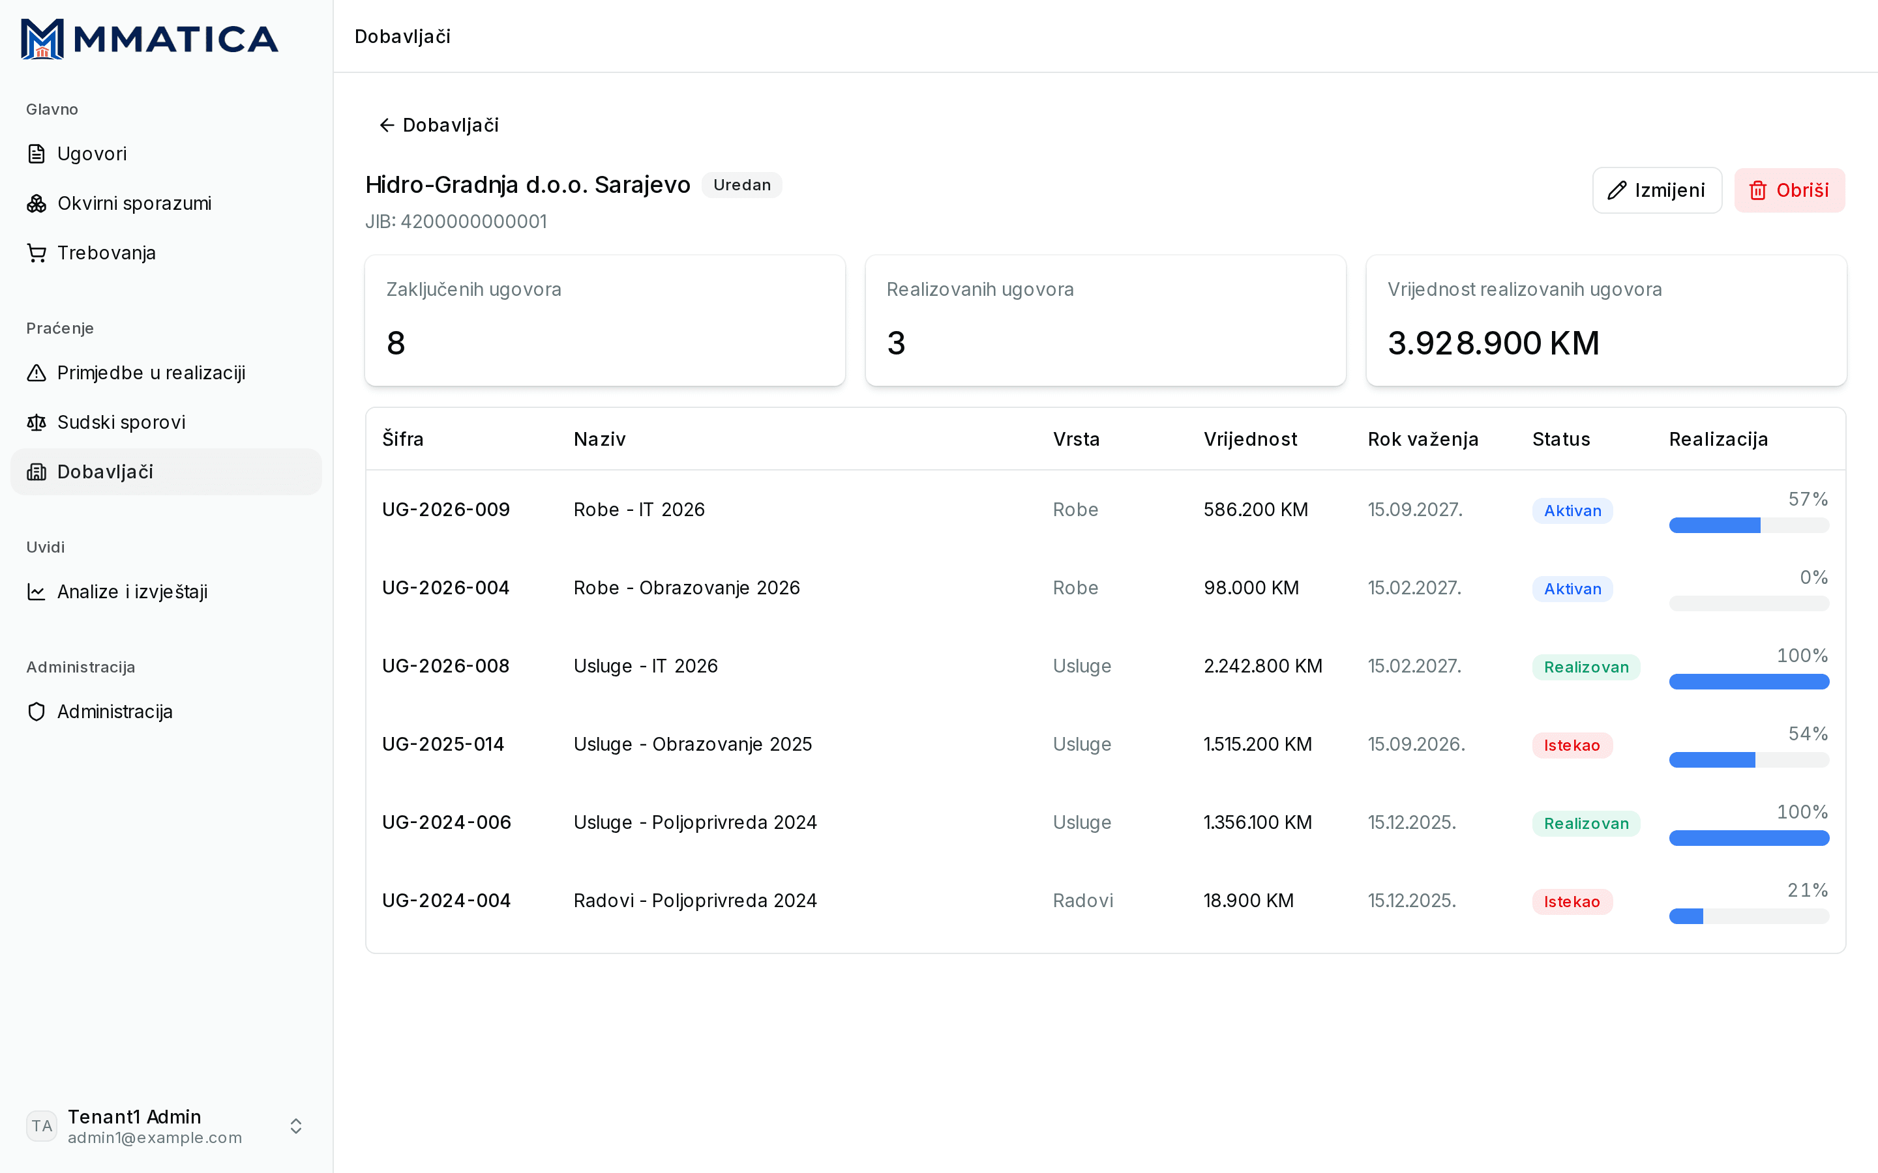
Task: Go to Trebovanja section
Action: pyautogui.click(x=166, y=253)
